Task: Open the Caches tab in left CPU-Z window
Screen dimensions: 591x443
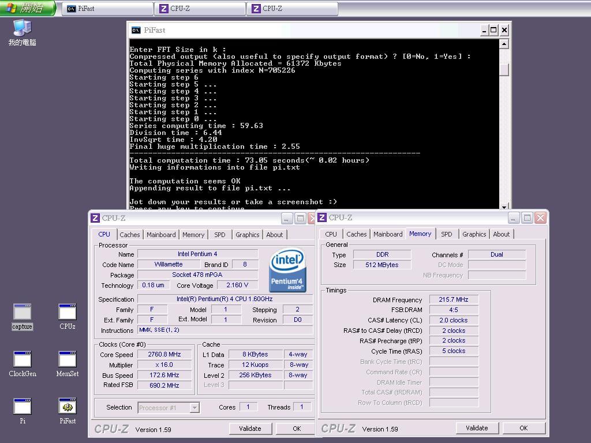Action: (129, 235)
